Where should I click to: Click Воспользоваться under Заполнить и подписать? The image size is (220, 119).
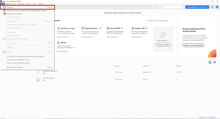coord(62,37)
